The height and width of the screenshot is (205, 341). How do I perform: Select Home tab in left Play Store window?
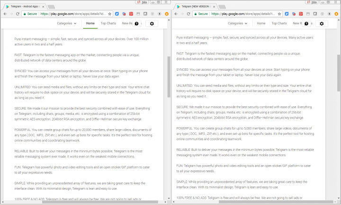(90, 23)
